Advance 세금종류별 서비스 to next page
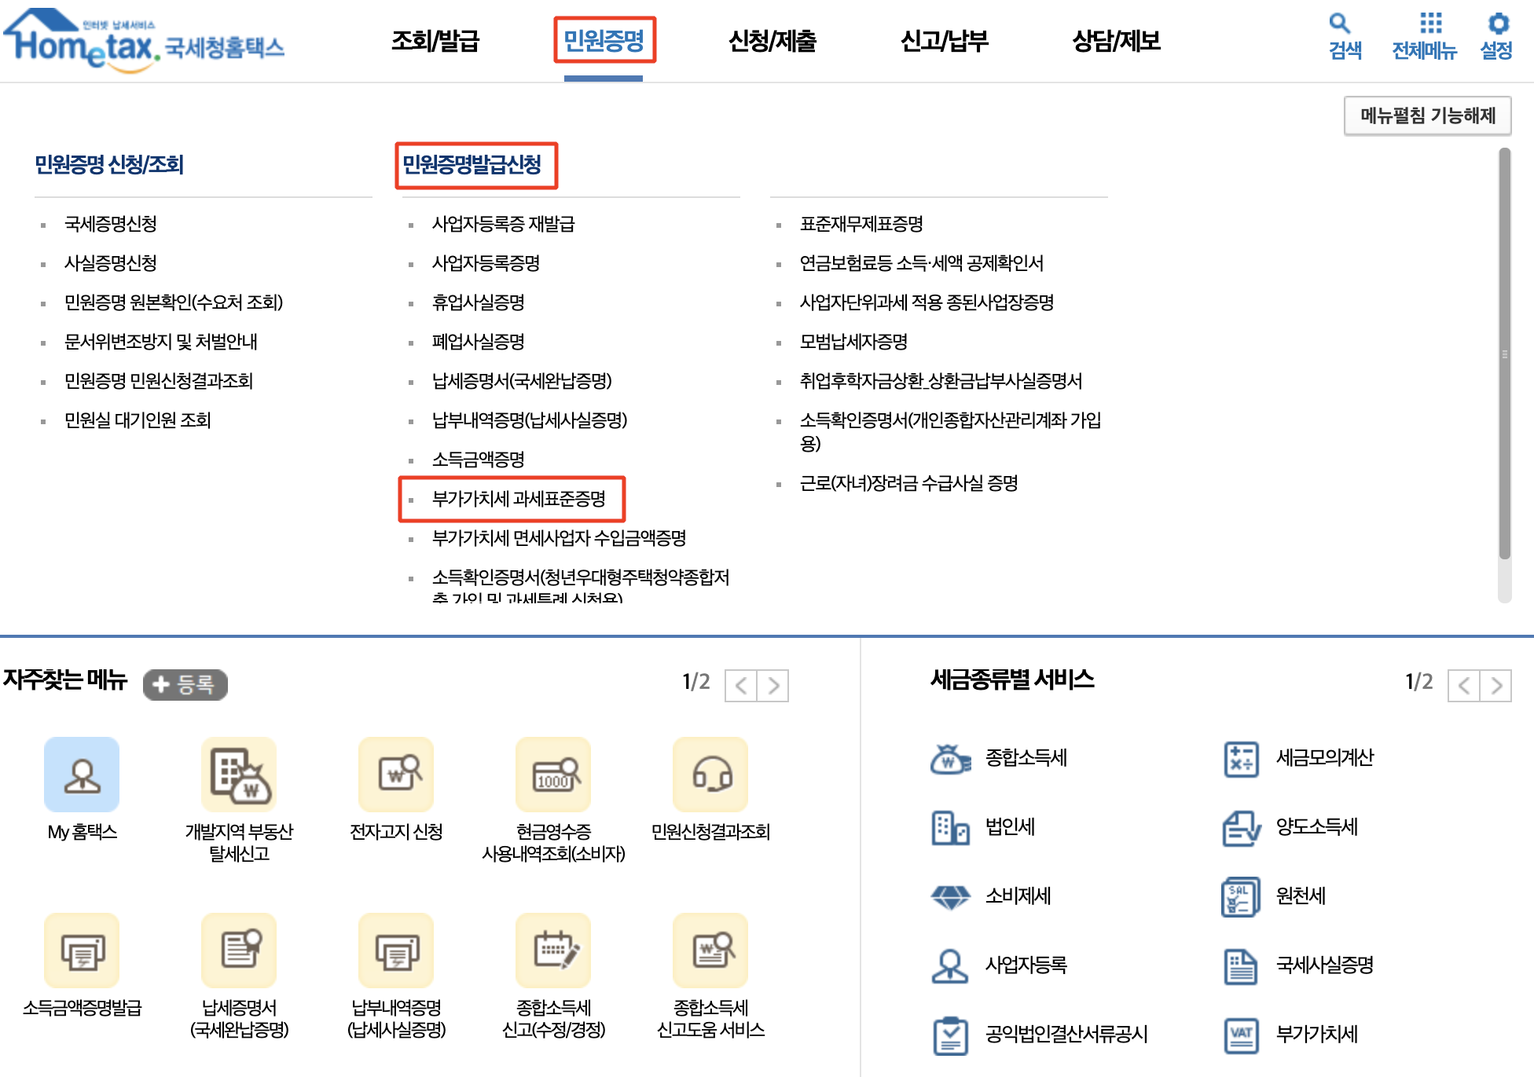Screen dimensions: 1534x1077 click(1496, 686)
